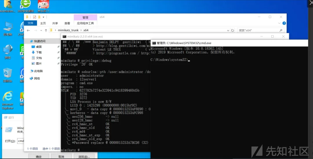Open the Explorer help question mark icon
This screenshot has width=313, height=159.
[284, 23]
